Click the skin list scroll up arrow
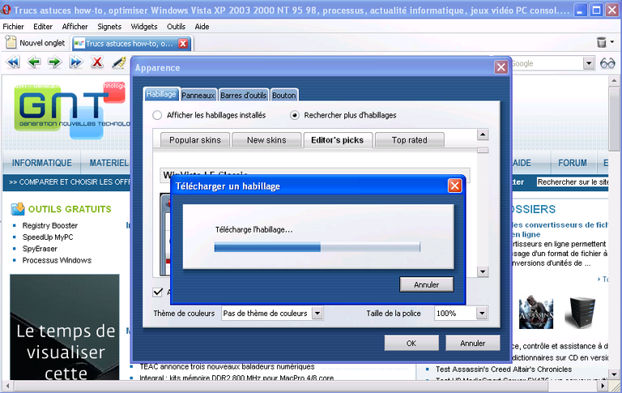Viewport: 622px width, 393px height. click(x=483, y=135)
